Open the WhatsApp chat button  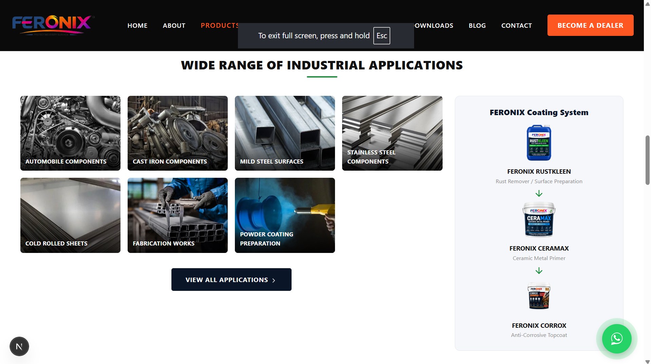(616, 339)
